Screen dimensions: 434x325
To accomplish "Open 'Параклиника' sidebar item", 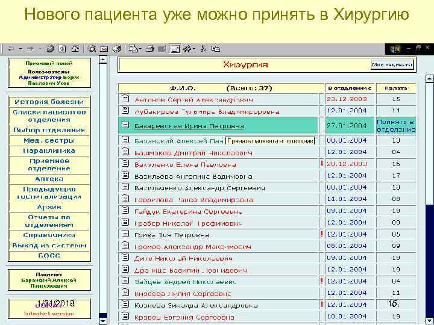I will [49, 150].
